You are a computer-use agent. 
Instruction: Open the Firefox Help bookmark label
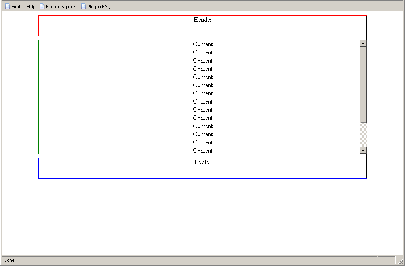pyautogui.click(x=23, y=7)
